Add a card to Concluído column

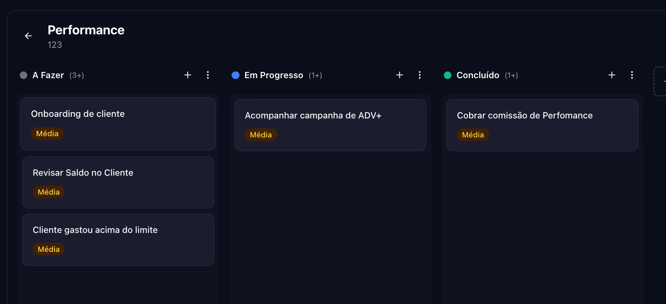pos(612,75)
